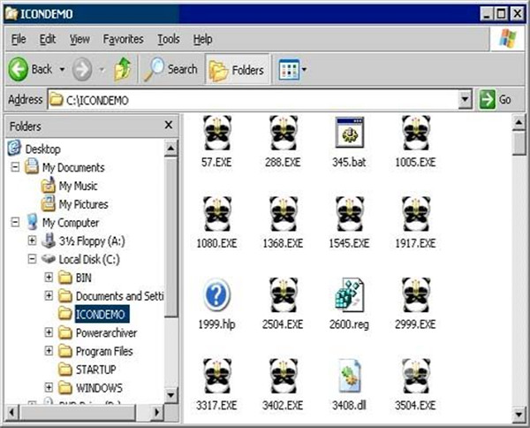Click the Up folder toolbar icon
This screenshot has height=428, width=530.
123,69
